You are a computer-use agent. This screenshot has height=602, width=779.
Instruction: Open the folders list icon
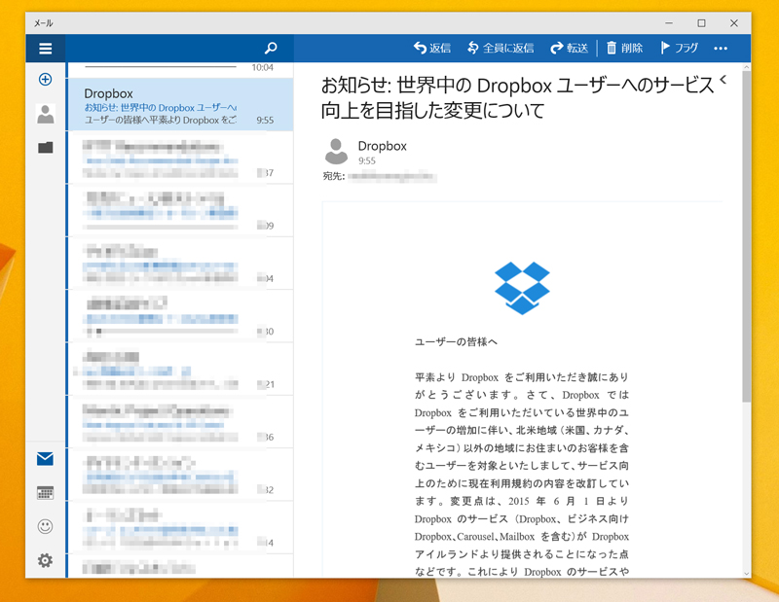[45, 148]
